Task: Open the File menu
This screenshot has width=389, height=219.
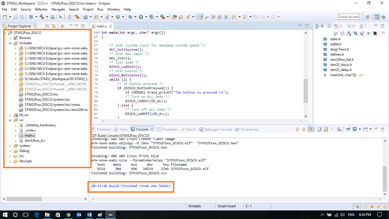Action: pyautogui.click(x=5, y=9)
